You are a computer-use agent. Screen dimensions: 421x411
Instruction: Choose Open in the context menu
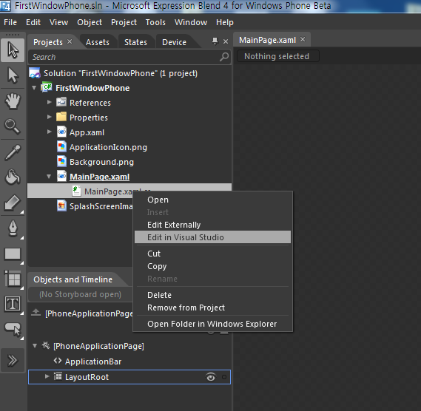click(212, 200)
